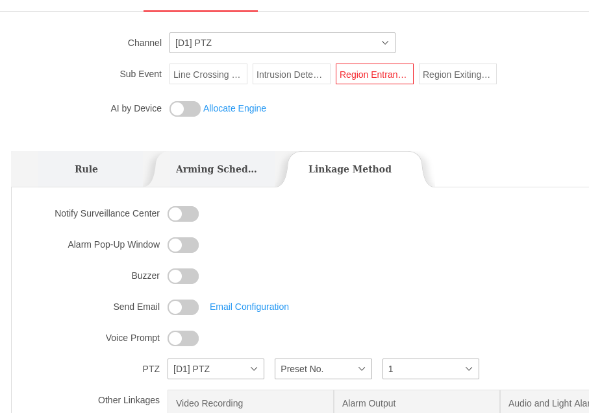Open the Arming Schedule tab
This screenshot has height=413, width=589.
click(216, 169)
